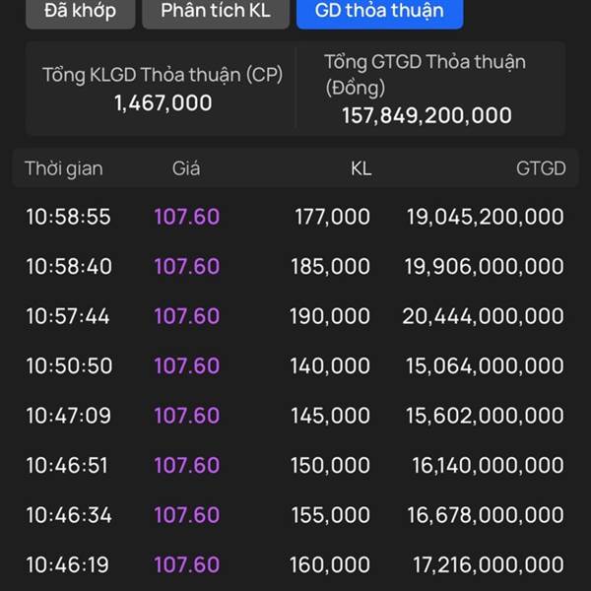The width and height of the screenshot is (591, 591).
Task: Click the total volume 1,467,000 value
Action: pos(163,103)
